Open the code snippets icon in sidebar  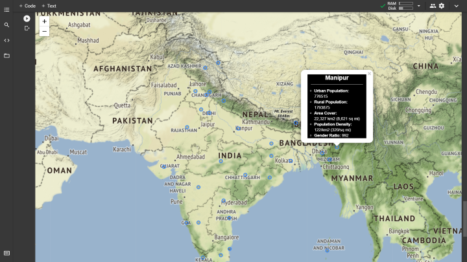pos(6,40)
